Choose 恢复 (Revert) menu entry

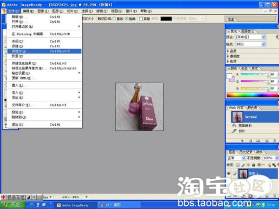pos(44,56)
